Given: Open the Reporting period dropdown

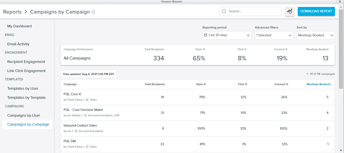Looking at the screenshot, I should (x=227, y=35).
